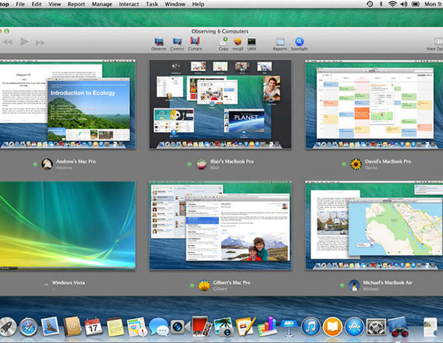Open the Manage menu
Viewport: 443px width, 343px height.
[102, 4]
